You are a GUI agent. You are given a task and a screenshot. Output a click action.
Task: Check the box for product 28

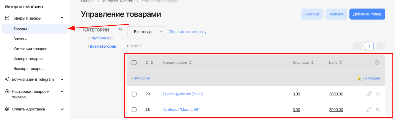pos(134,110)
